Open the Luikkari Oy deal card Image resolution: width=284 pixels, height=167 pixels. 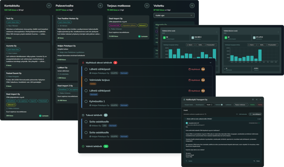coord(67,73)
